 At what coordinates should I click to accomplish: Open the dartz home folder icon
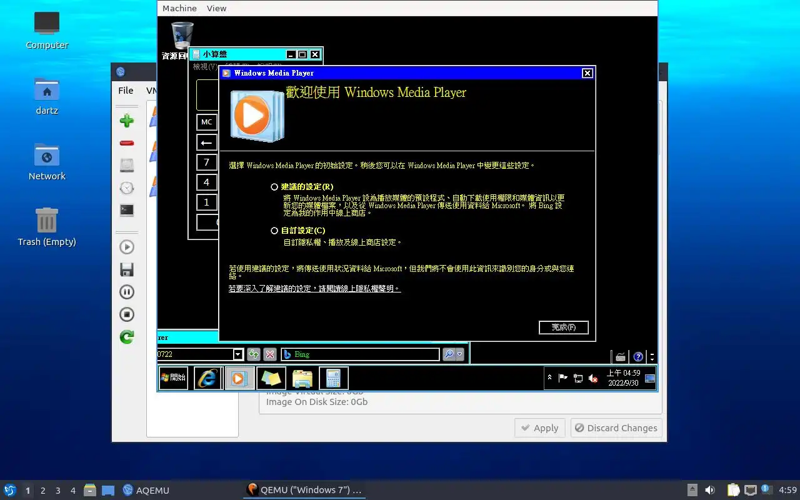47,96
